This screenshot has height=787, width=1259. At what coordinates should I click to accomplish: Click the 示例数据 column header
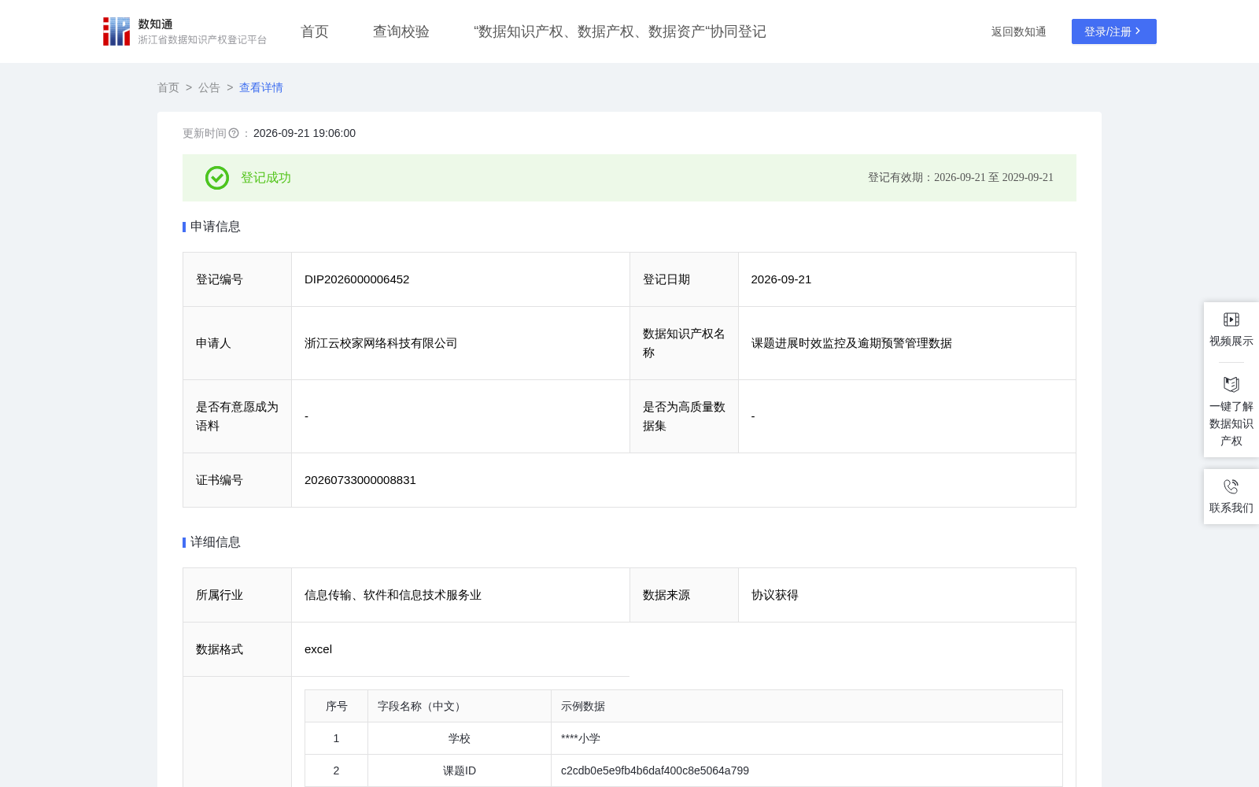tap(807, 707)
